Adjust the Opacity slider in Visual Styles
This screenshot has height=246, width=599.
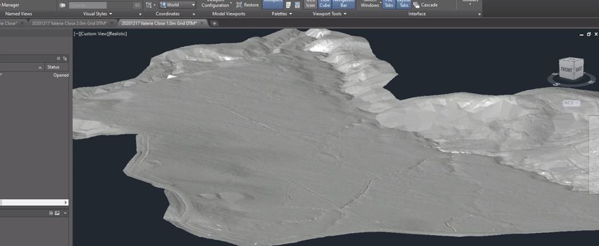click(x=100, y=5)
